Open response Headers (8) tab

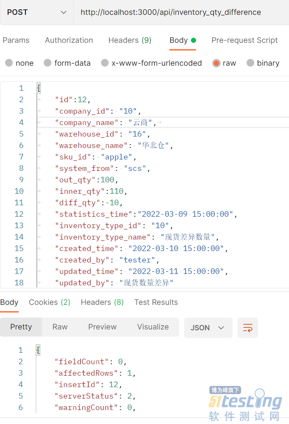pos(102,302)
